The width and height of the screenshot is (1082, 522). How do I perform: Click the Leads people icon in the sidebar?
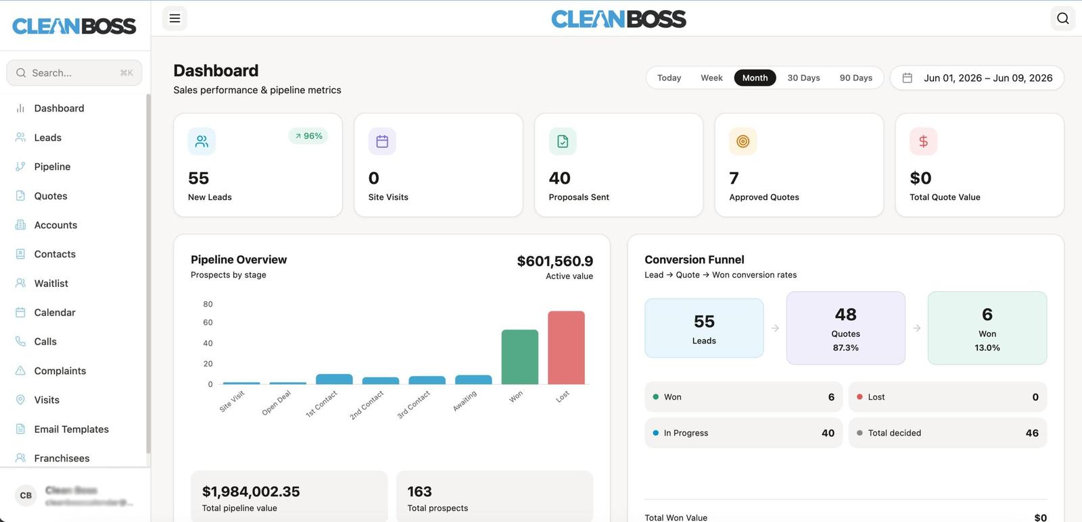[x=20, y=137]
